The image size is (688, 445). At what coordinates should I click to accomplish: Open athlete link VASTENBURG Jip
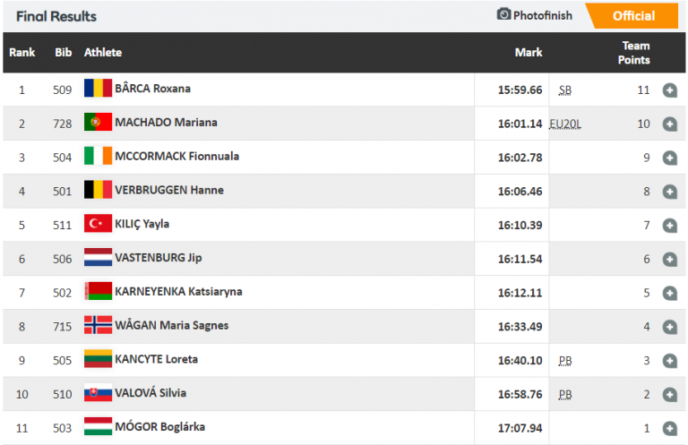click(x=158, y=258)
